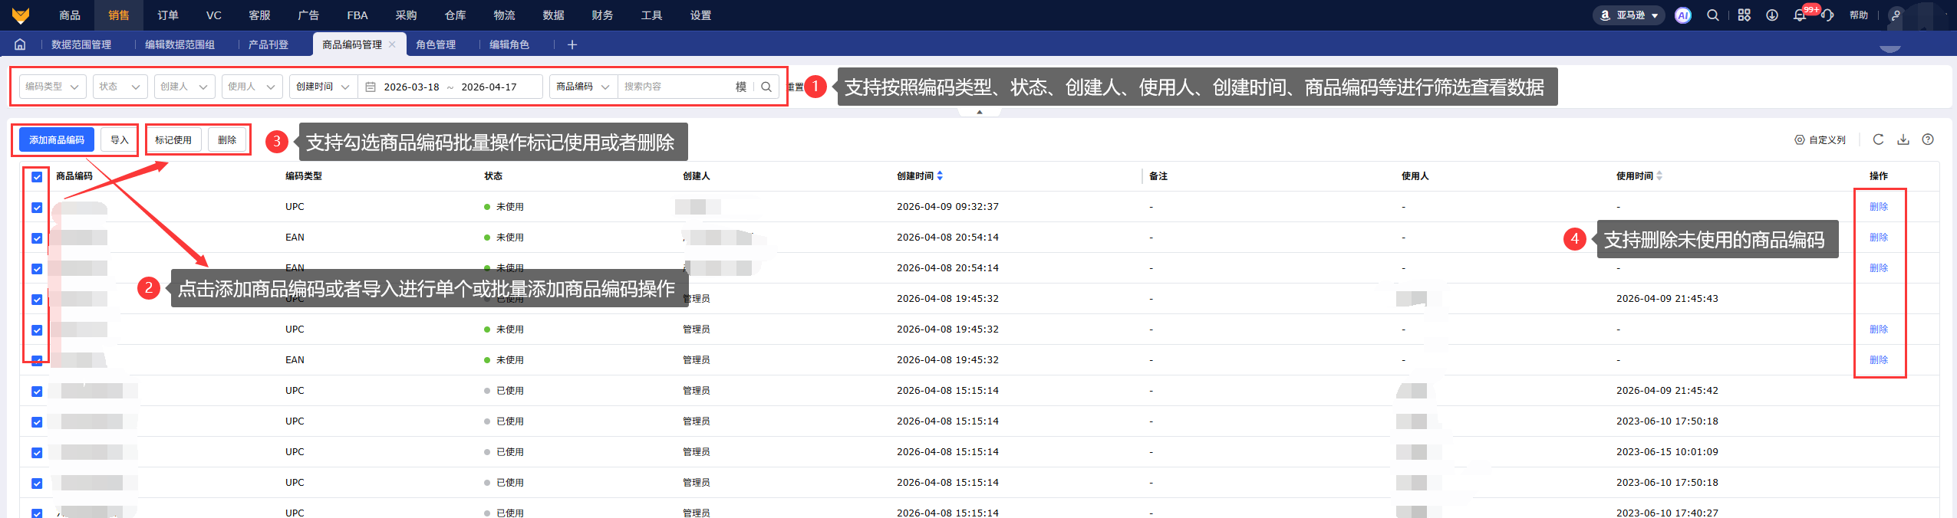Uncheck row used at 2026-04-09 21:45:43

37,300
